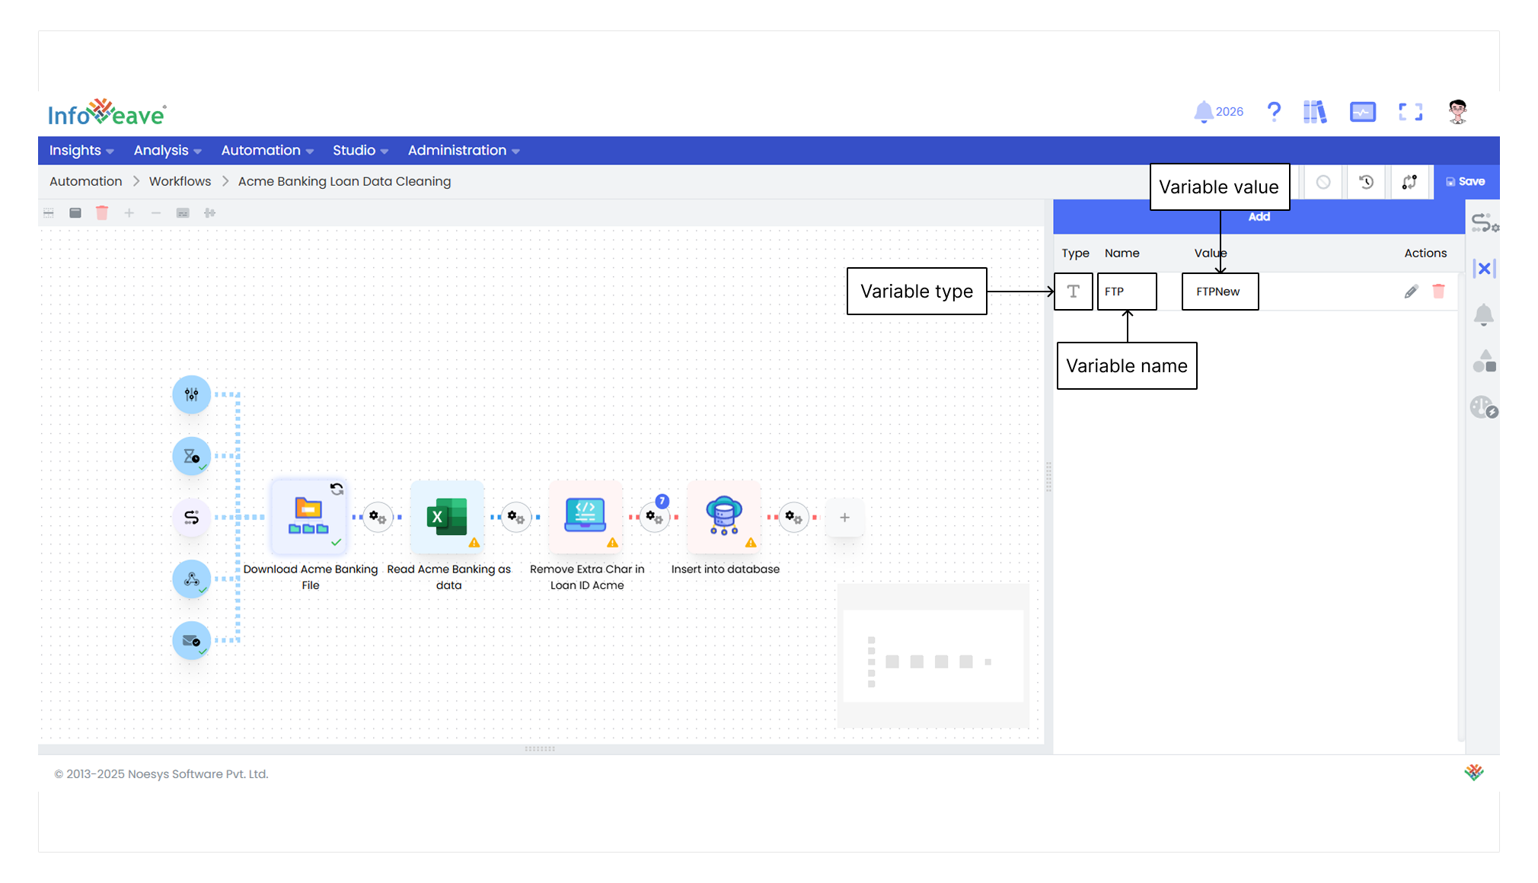Screen dimensions: 1538x883
Task: Add a new variable
Action: (1259, 217)
